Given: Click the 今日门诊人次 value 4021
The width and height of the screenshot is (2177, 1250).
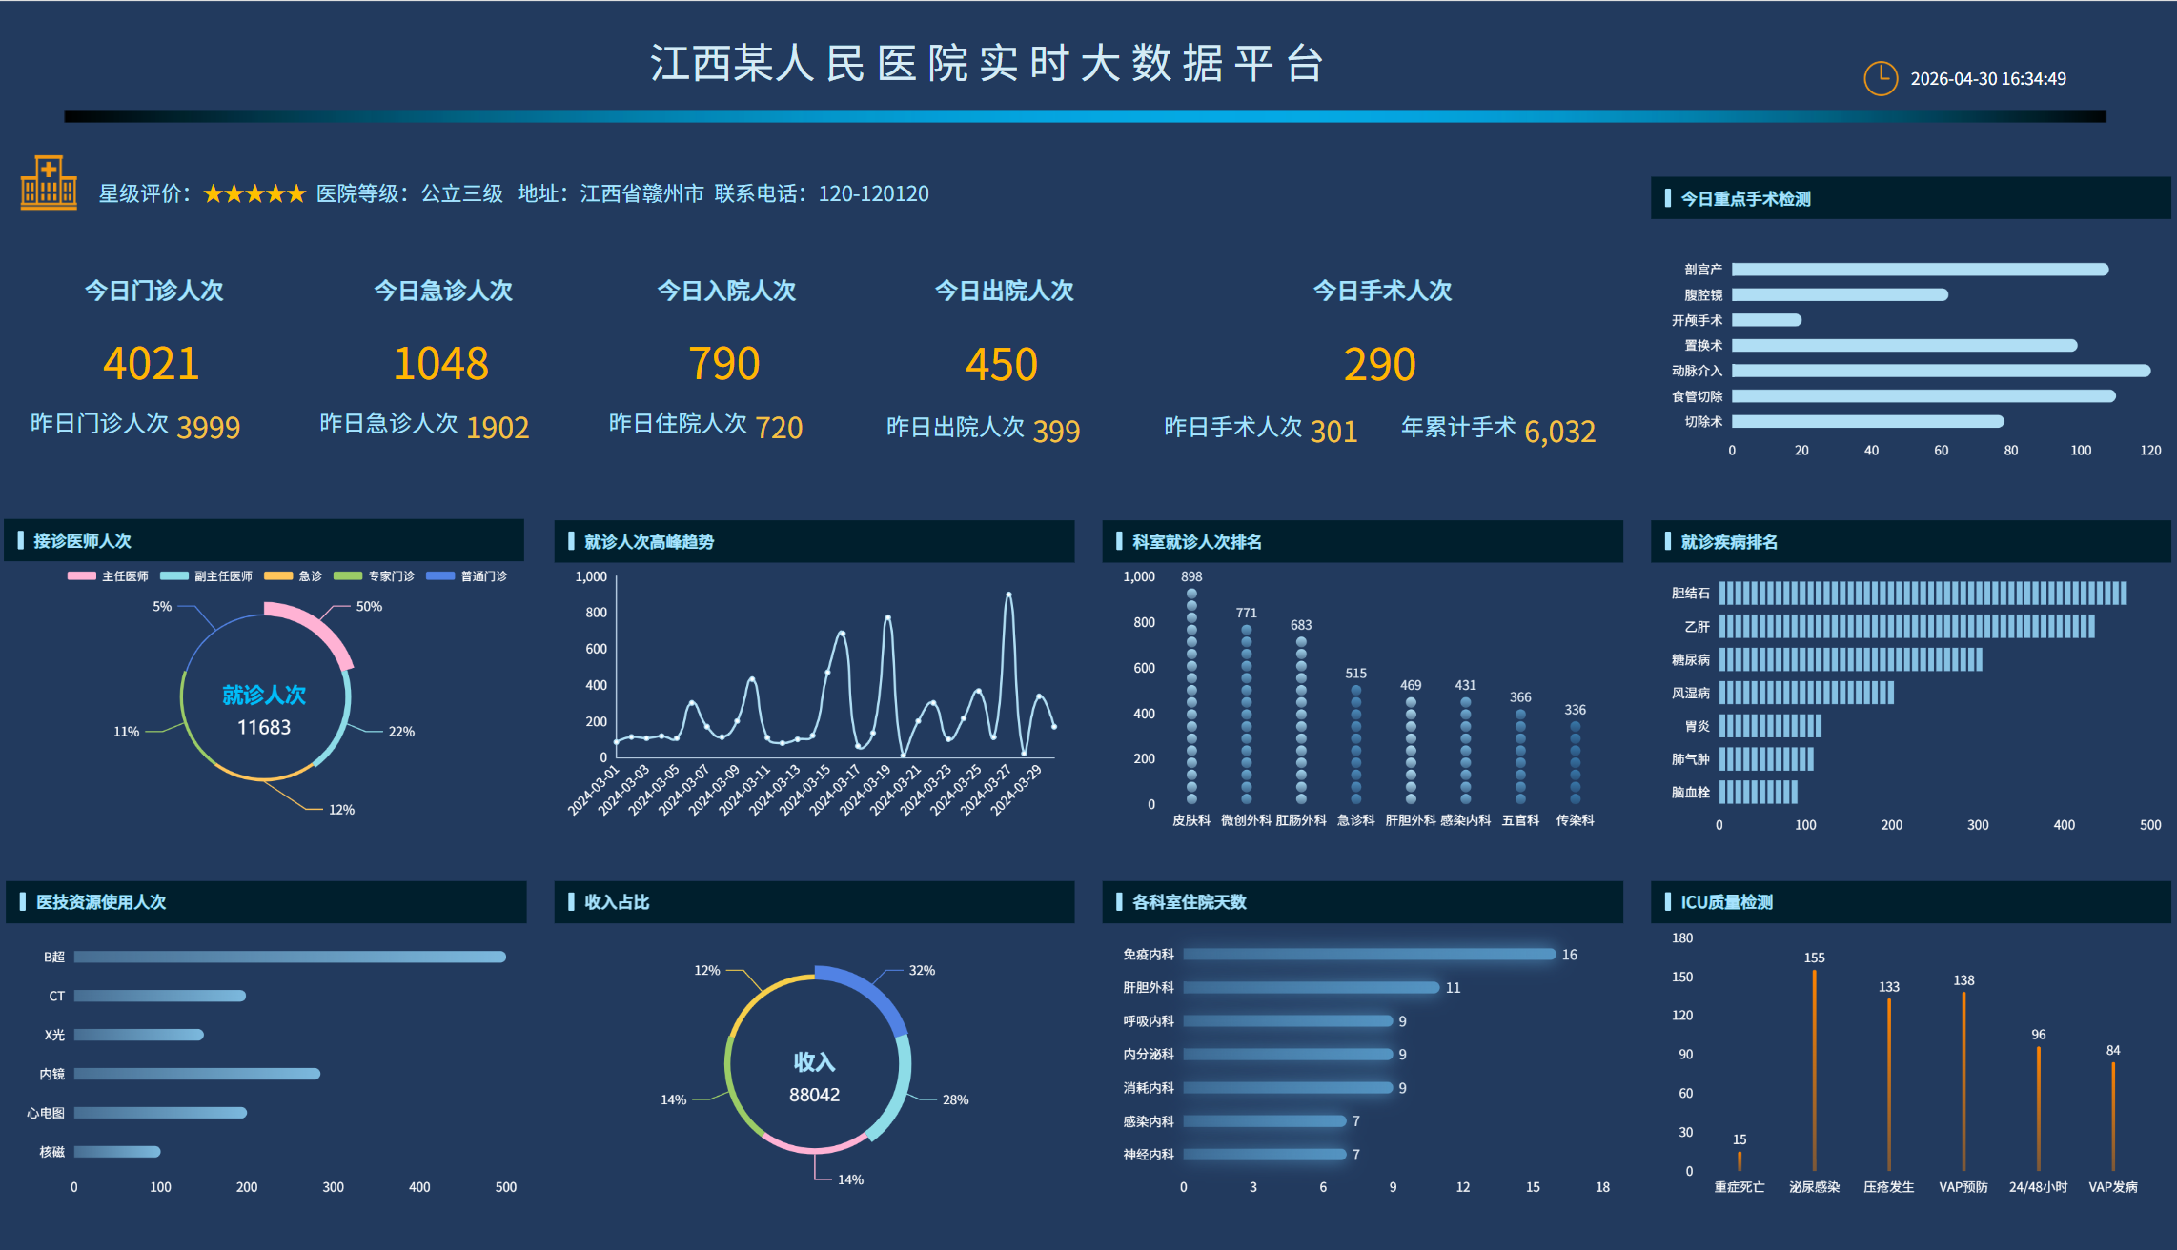Looking at the screenshot, I should (x=152, y=364).
